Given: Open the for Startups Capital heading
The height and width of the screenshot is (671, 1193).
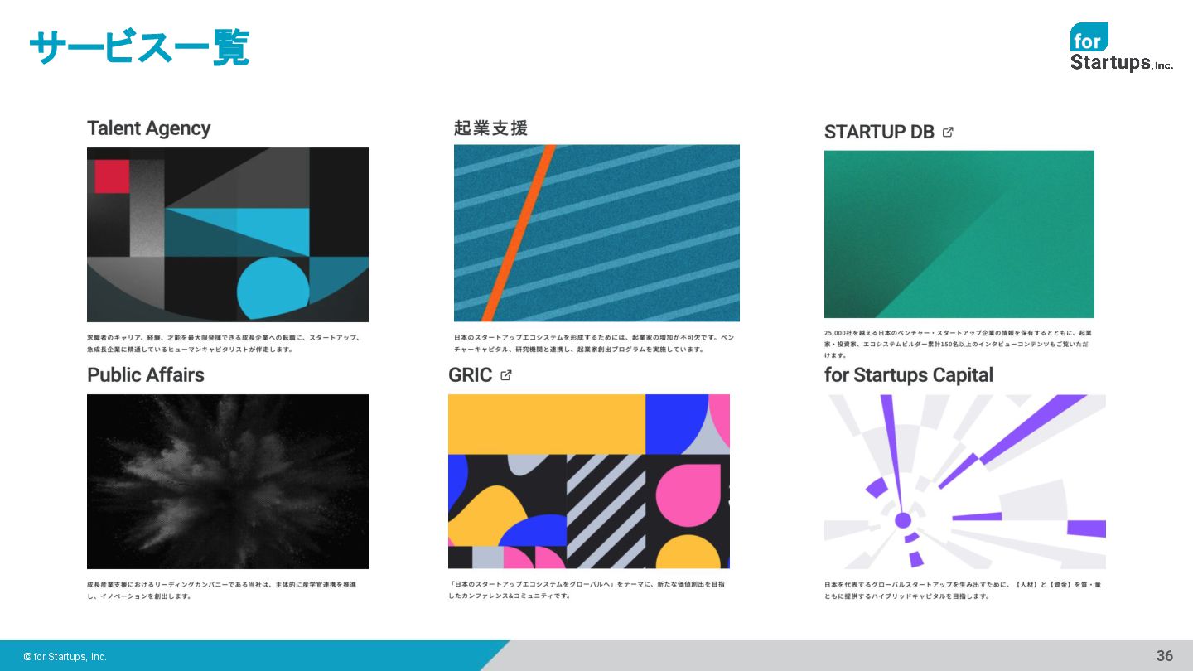Looking at the screenshot, I should [x=909, y=375].
